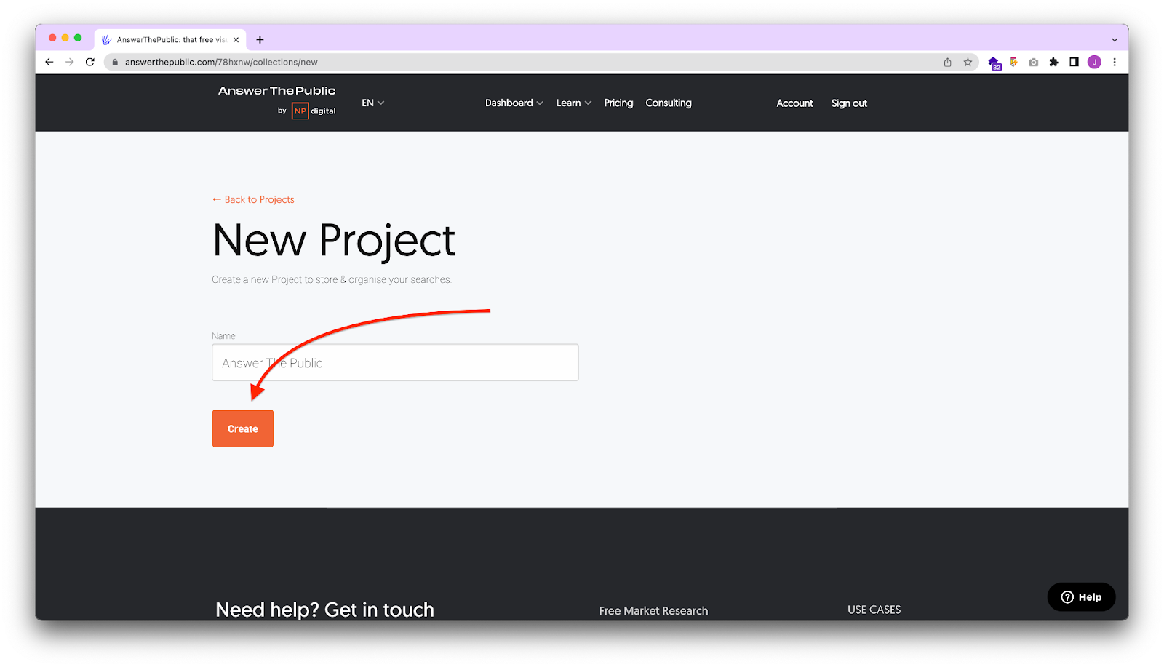View site info via the lock icon
1164x667 pixels.
115,63
